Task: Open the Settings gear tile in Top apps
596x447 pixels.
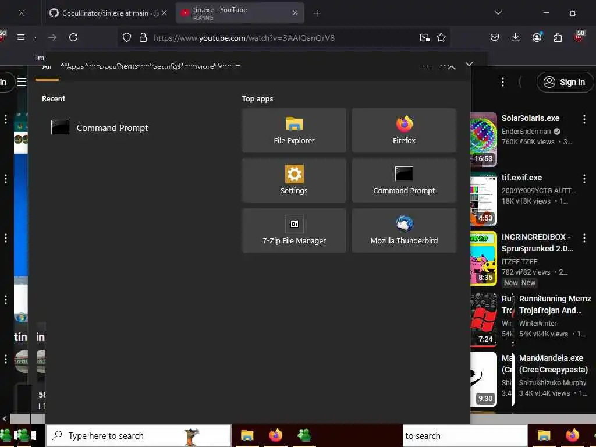Action: point(294,180)
